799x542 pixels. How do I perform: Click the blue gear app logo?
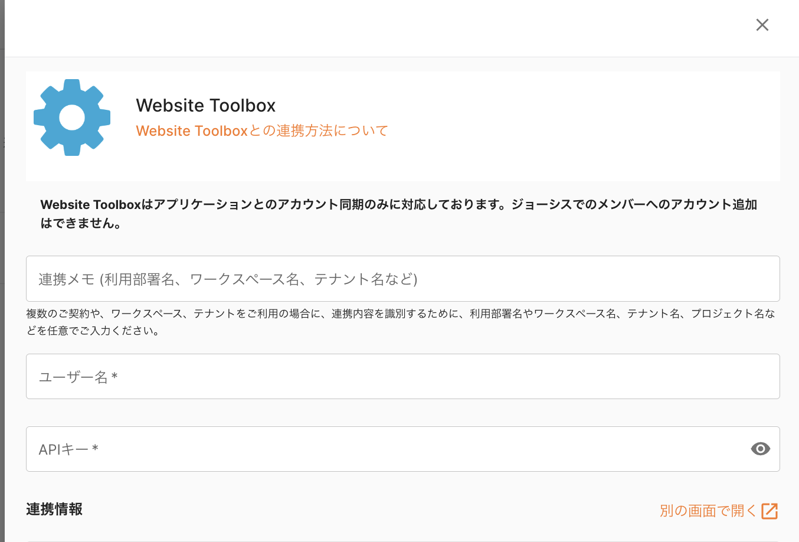point(72,117)
